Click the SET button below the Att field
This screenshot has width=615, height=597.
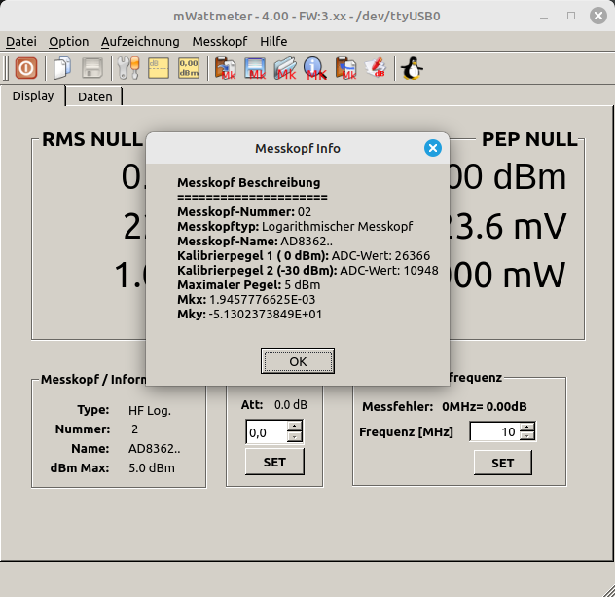[x=274, y=462]
